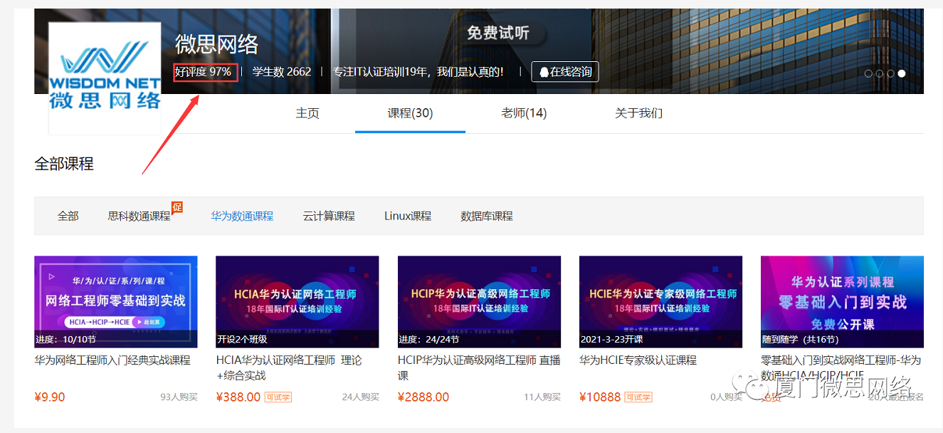The width and height of the screenshot is (943, 433).
Task: Click the ¥2888.00 price
Action: point(423,397)
